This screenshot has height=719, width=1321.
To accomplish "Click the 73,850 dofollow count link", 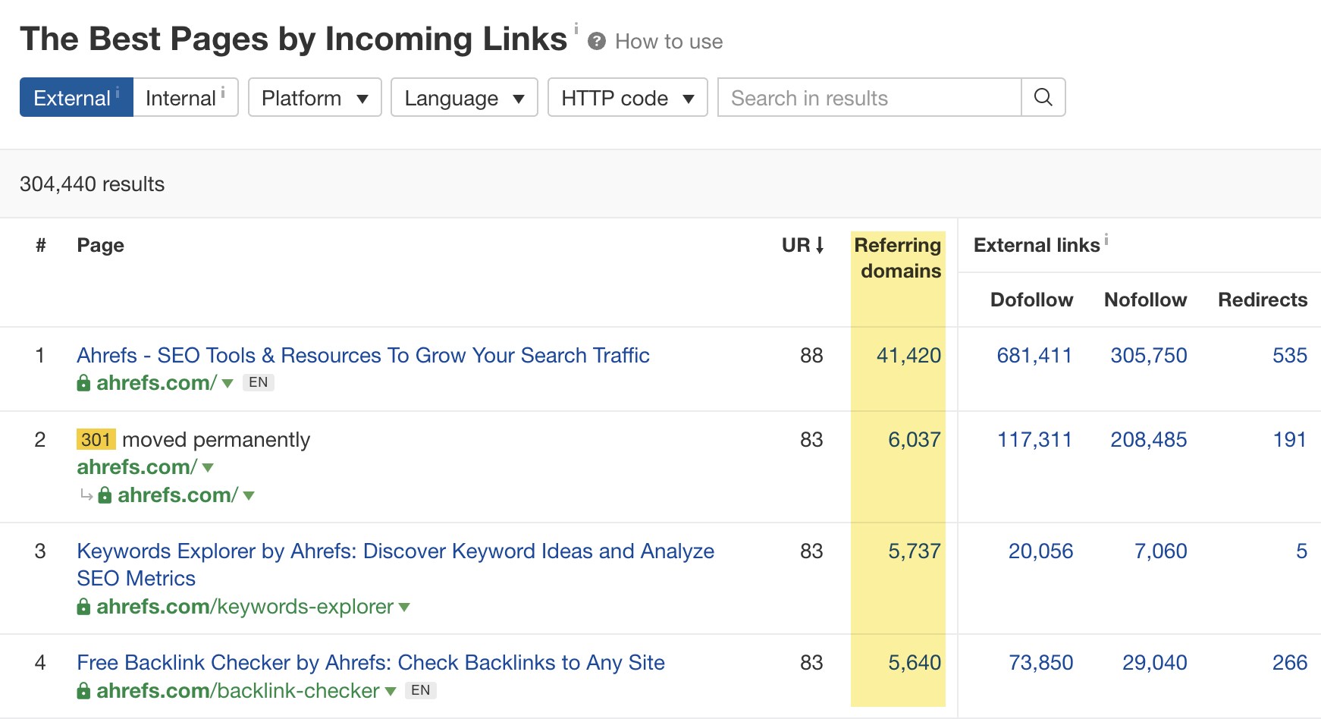I will [1041, 662].
